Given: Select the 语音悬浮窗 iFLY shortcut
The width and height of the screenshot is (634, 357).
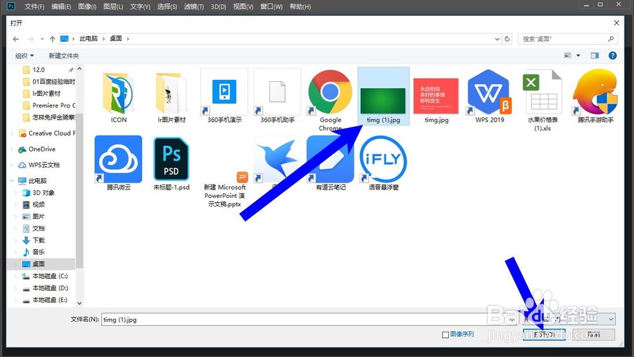Looking at the screenshot, I should [384, 164].
